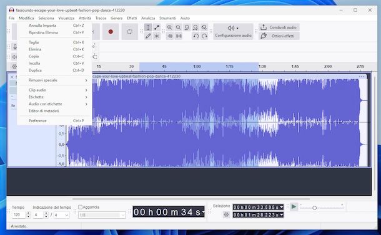The width and height of the screenshot is (381, 235).
Task: Open the main time display format arrow
Action: click(x=203, y=212)
